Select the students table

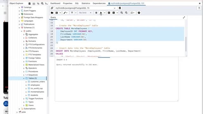[x=34, y=95]
